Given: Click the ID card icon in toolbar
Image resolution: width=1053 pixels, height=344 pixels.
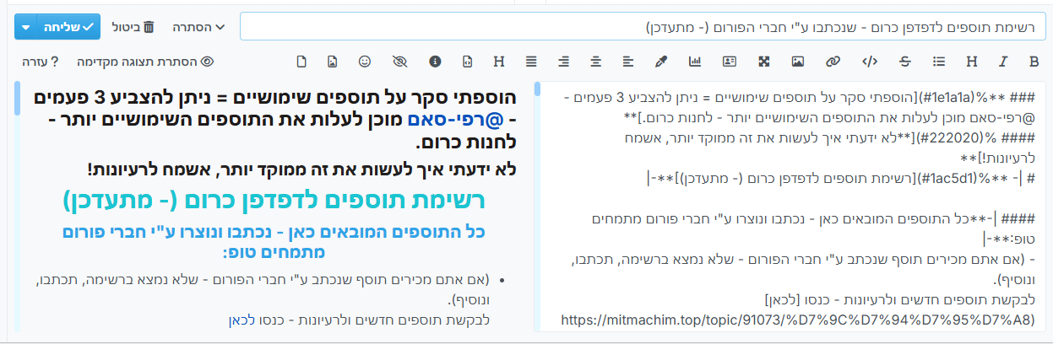Looking at the screenshot, I should [x=730, y=61].
